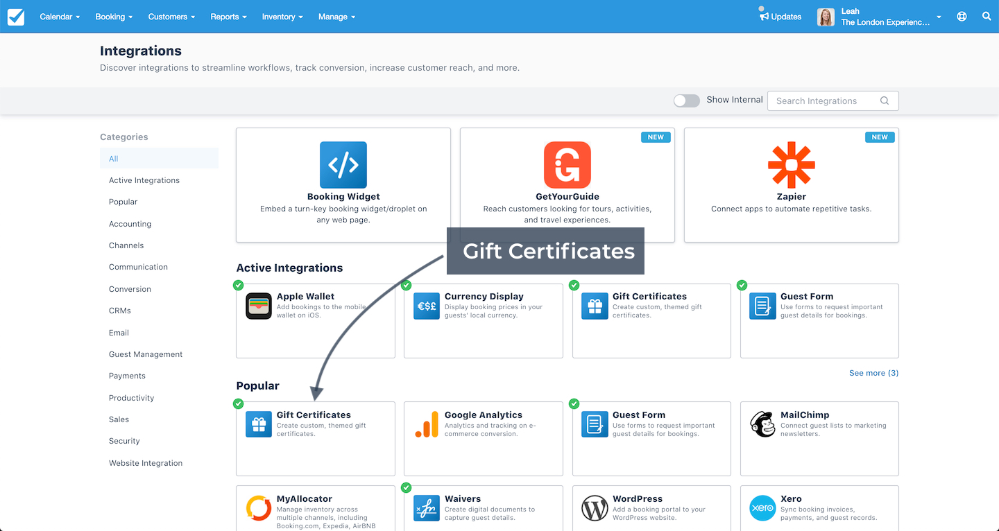
Task: Open the Apple Wallet title
Action: [x=305, y=297]
